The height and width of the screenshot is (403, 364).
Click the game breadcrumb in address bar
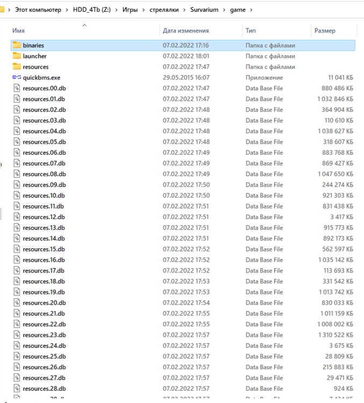coord(238,10)
